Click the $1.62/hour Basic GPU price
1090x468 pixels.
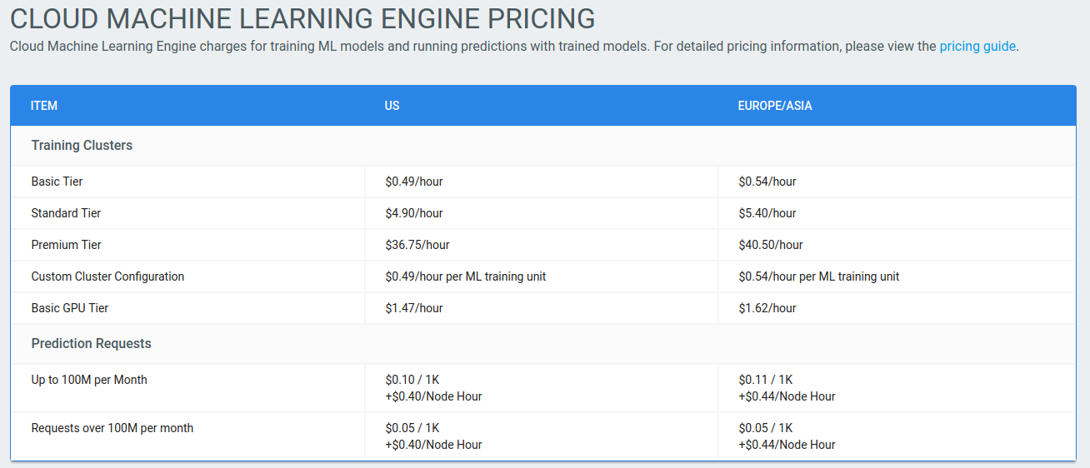[x=767, y=308]
